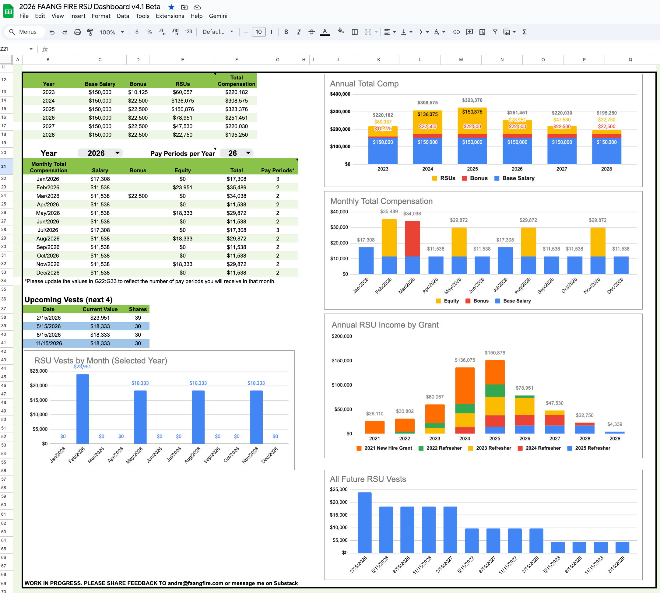Toggle Bold formatting
660x593 pixels.
286,32
